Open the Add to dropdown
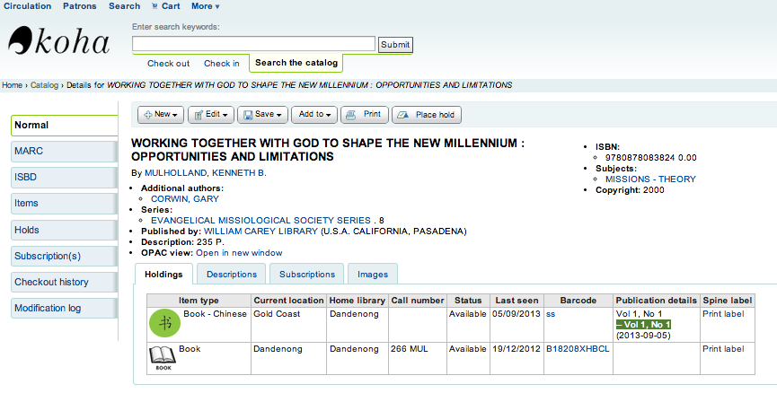The width and height of the screenshot is (777, 402). (315, 115)
